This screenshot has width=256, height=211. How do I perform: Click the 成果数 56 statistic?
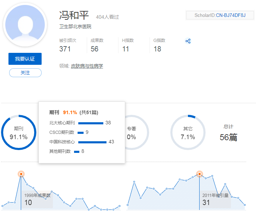coord(97,45)
